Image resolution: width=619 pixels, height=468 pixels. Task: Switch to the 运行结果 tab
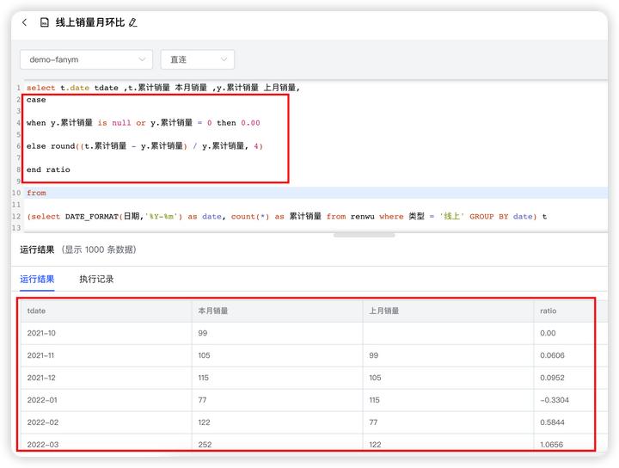[37, 280]
